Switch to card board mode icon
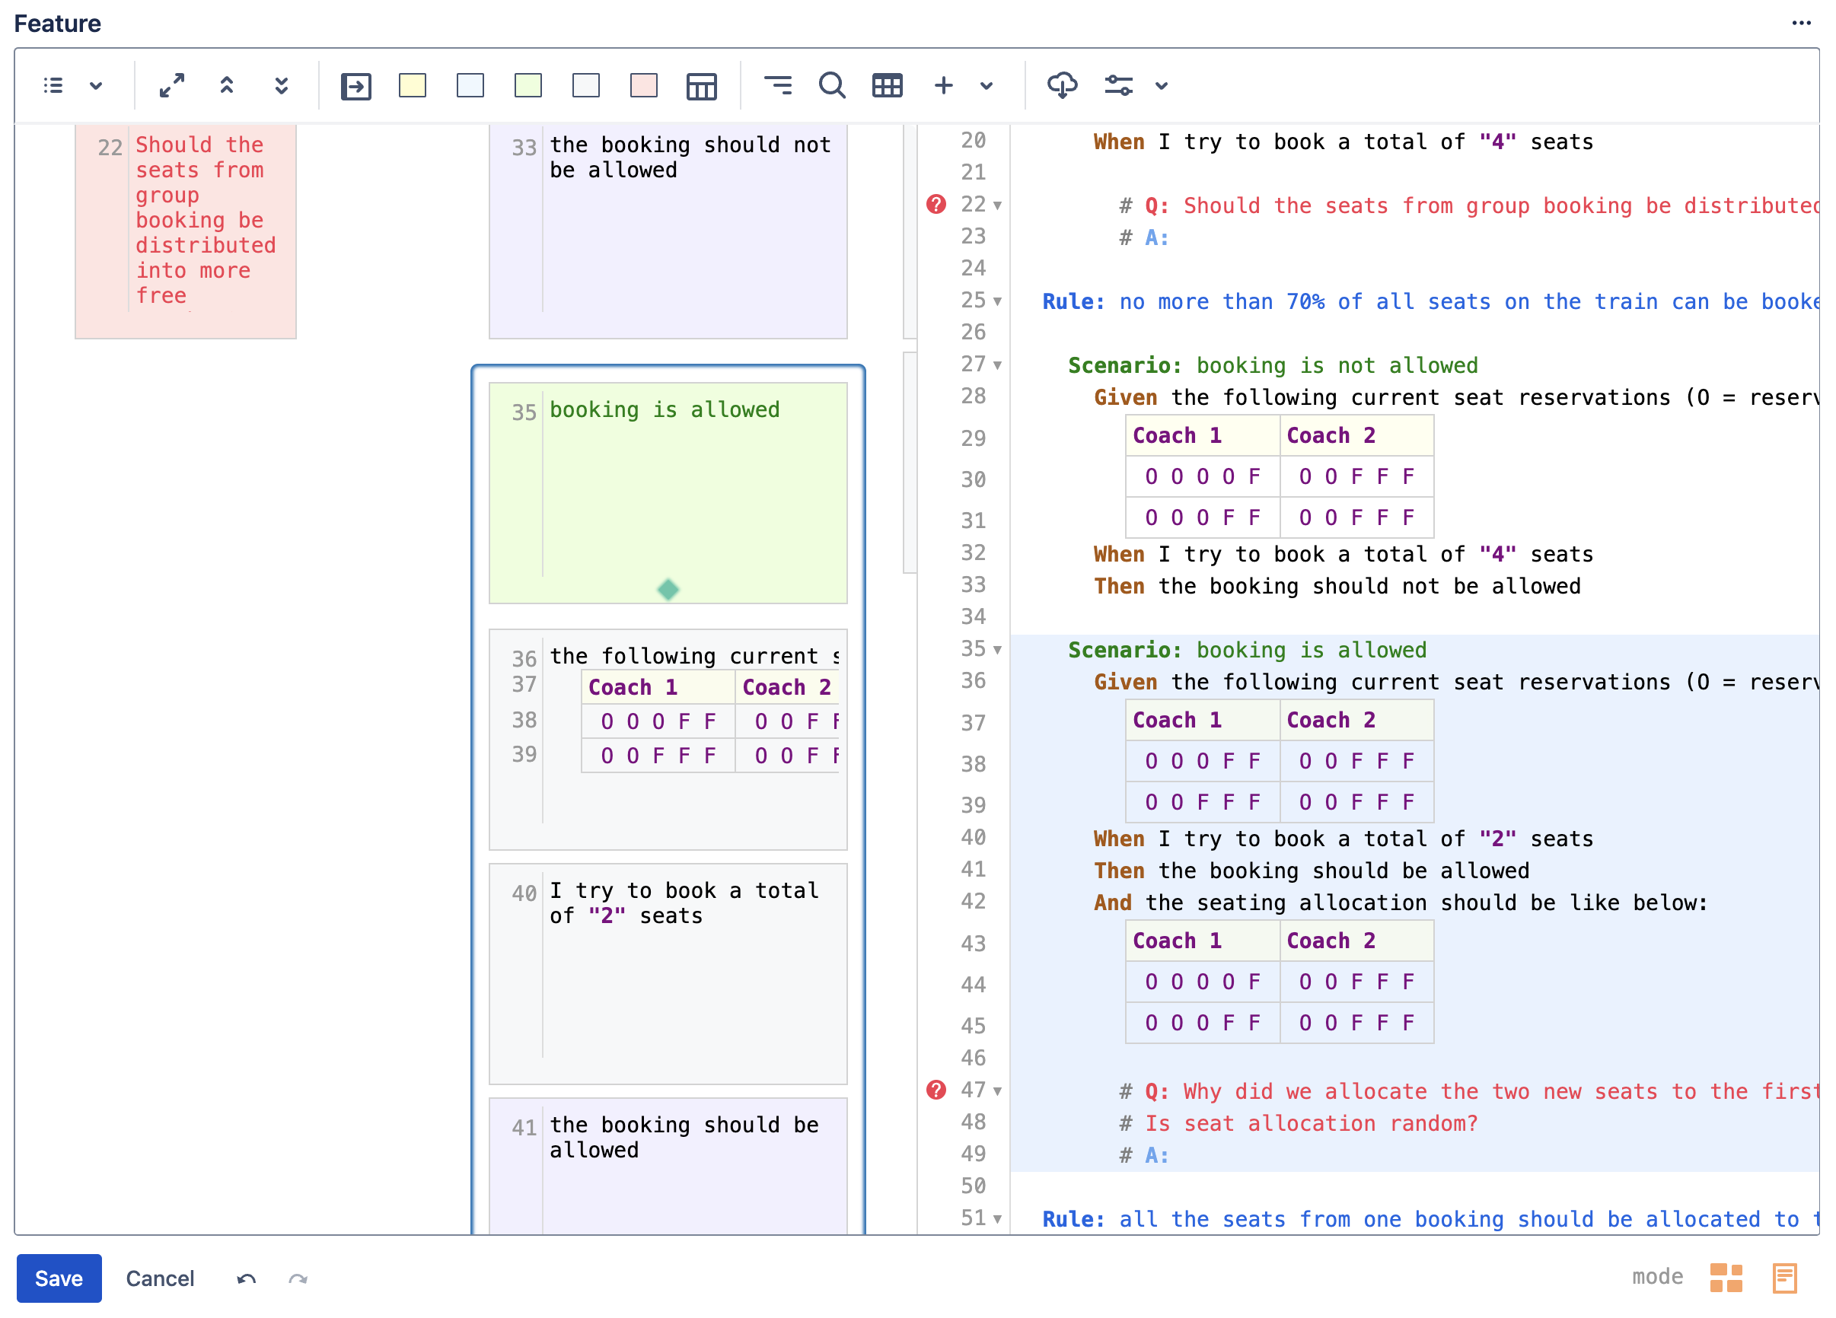This screenshot has width=1836, height=1318. pos(1726,1278)
